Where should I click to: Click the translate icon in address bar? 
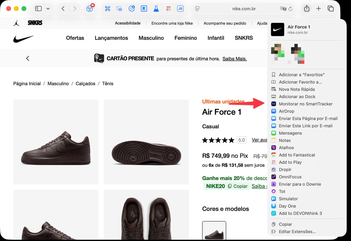tap(283, 9)
